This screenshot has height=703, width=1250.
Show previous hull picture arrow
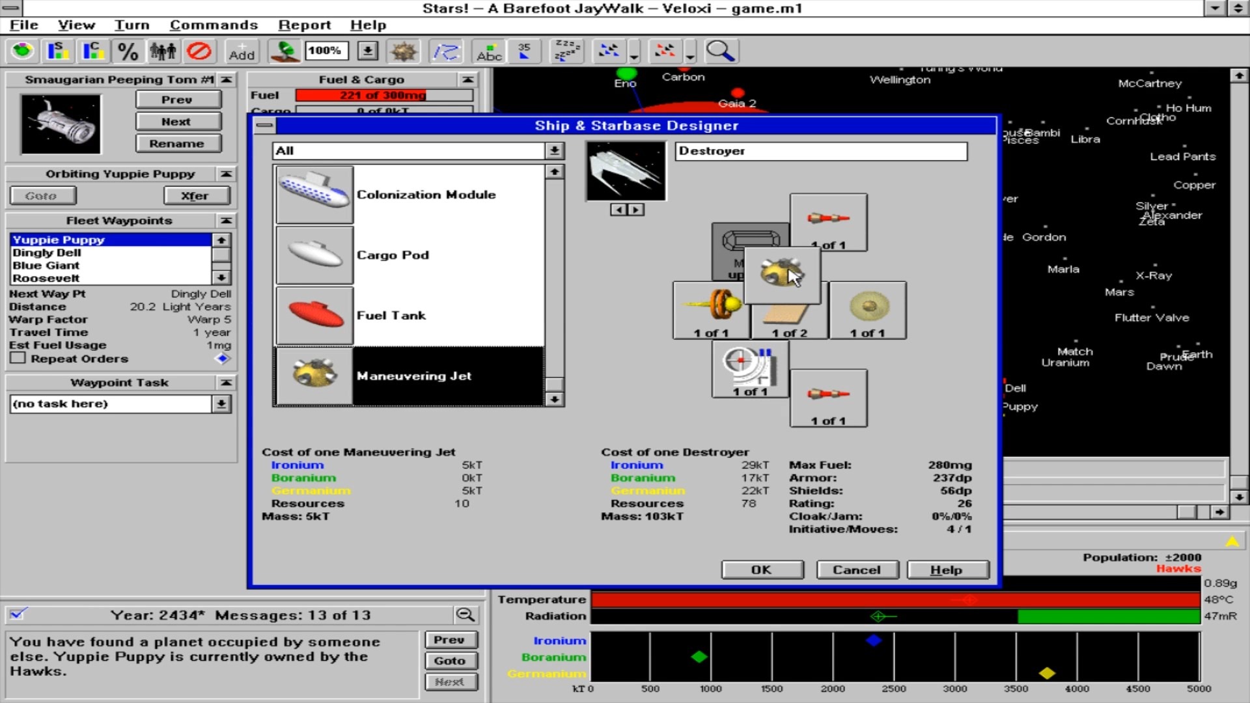(x=618, y=210)
